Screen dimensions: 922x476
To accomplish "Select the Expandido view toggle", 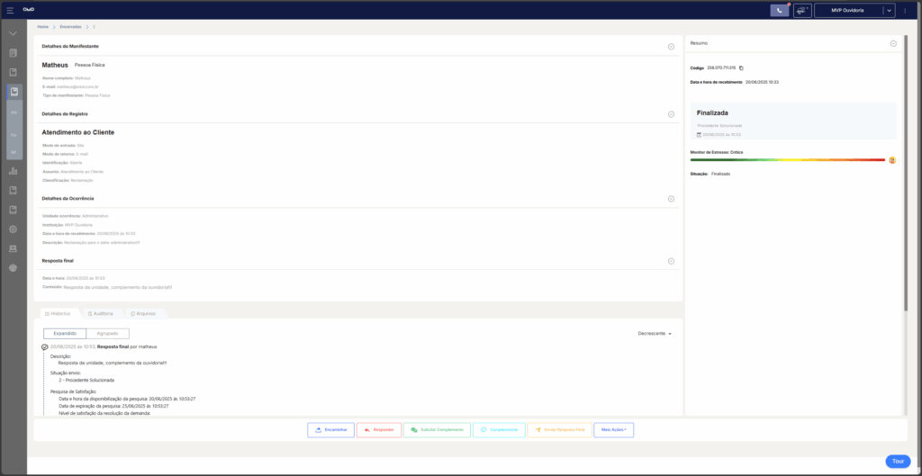I will (65, 333).
